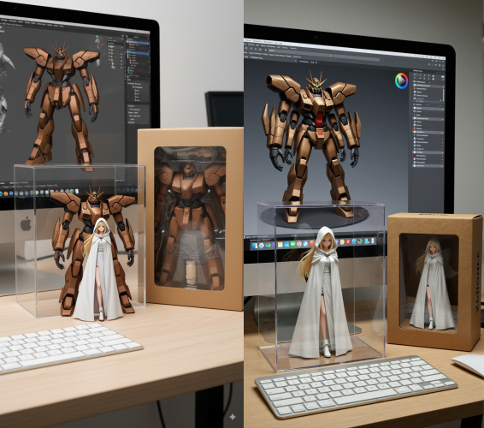This screenshot has width=484, height=428.
Task: Click the long search field in right monitor toolbar
Action: pos(301,52)
